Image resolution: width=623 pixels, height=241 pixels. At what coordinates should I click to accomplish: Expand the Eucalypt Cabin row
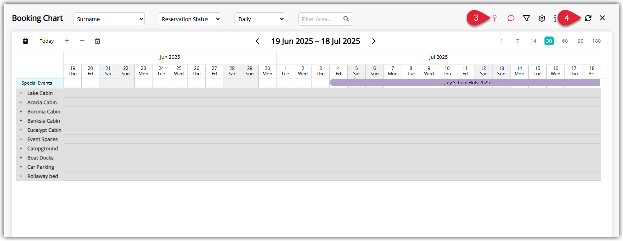21,130
